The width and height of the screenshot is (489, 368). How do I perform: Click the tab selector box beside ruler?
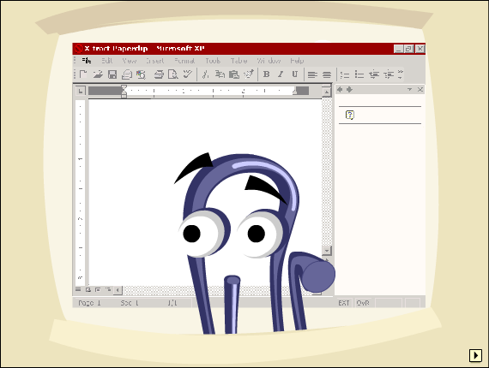(81, 91)
